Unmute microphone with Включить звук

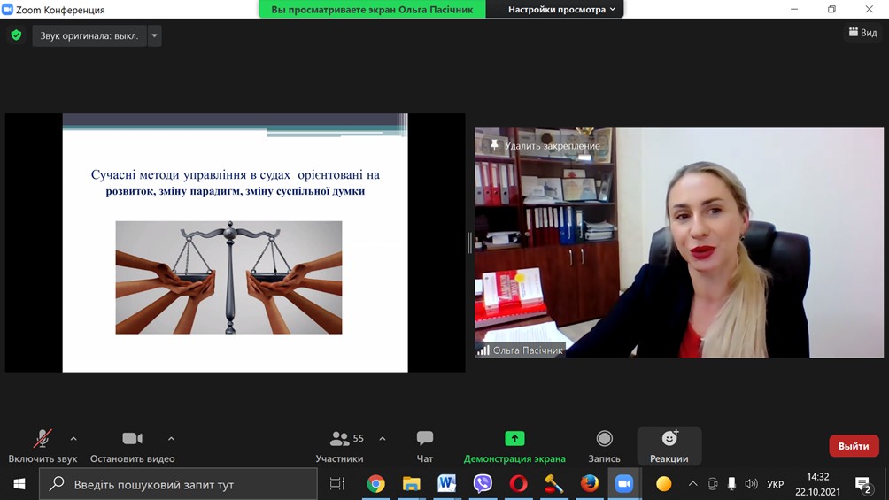click(43, 439)
